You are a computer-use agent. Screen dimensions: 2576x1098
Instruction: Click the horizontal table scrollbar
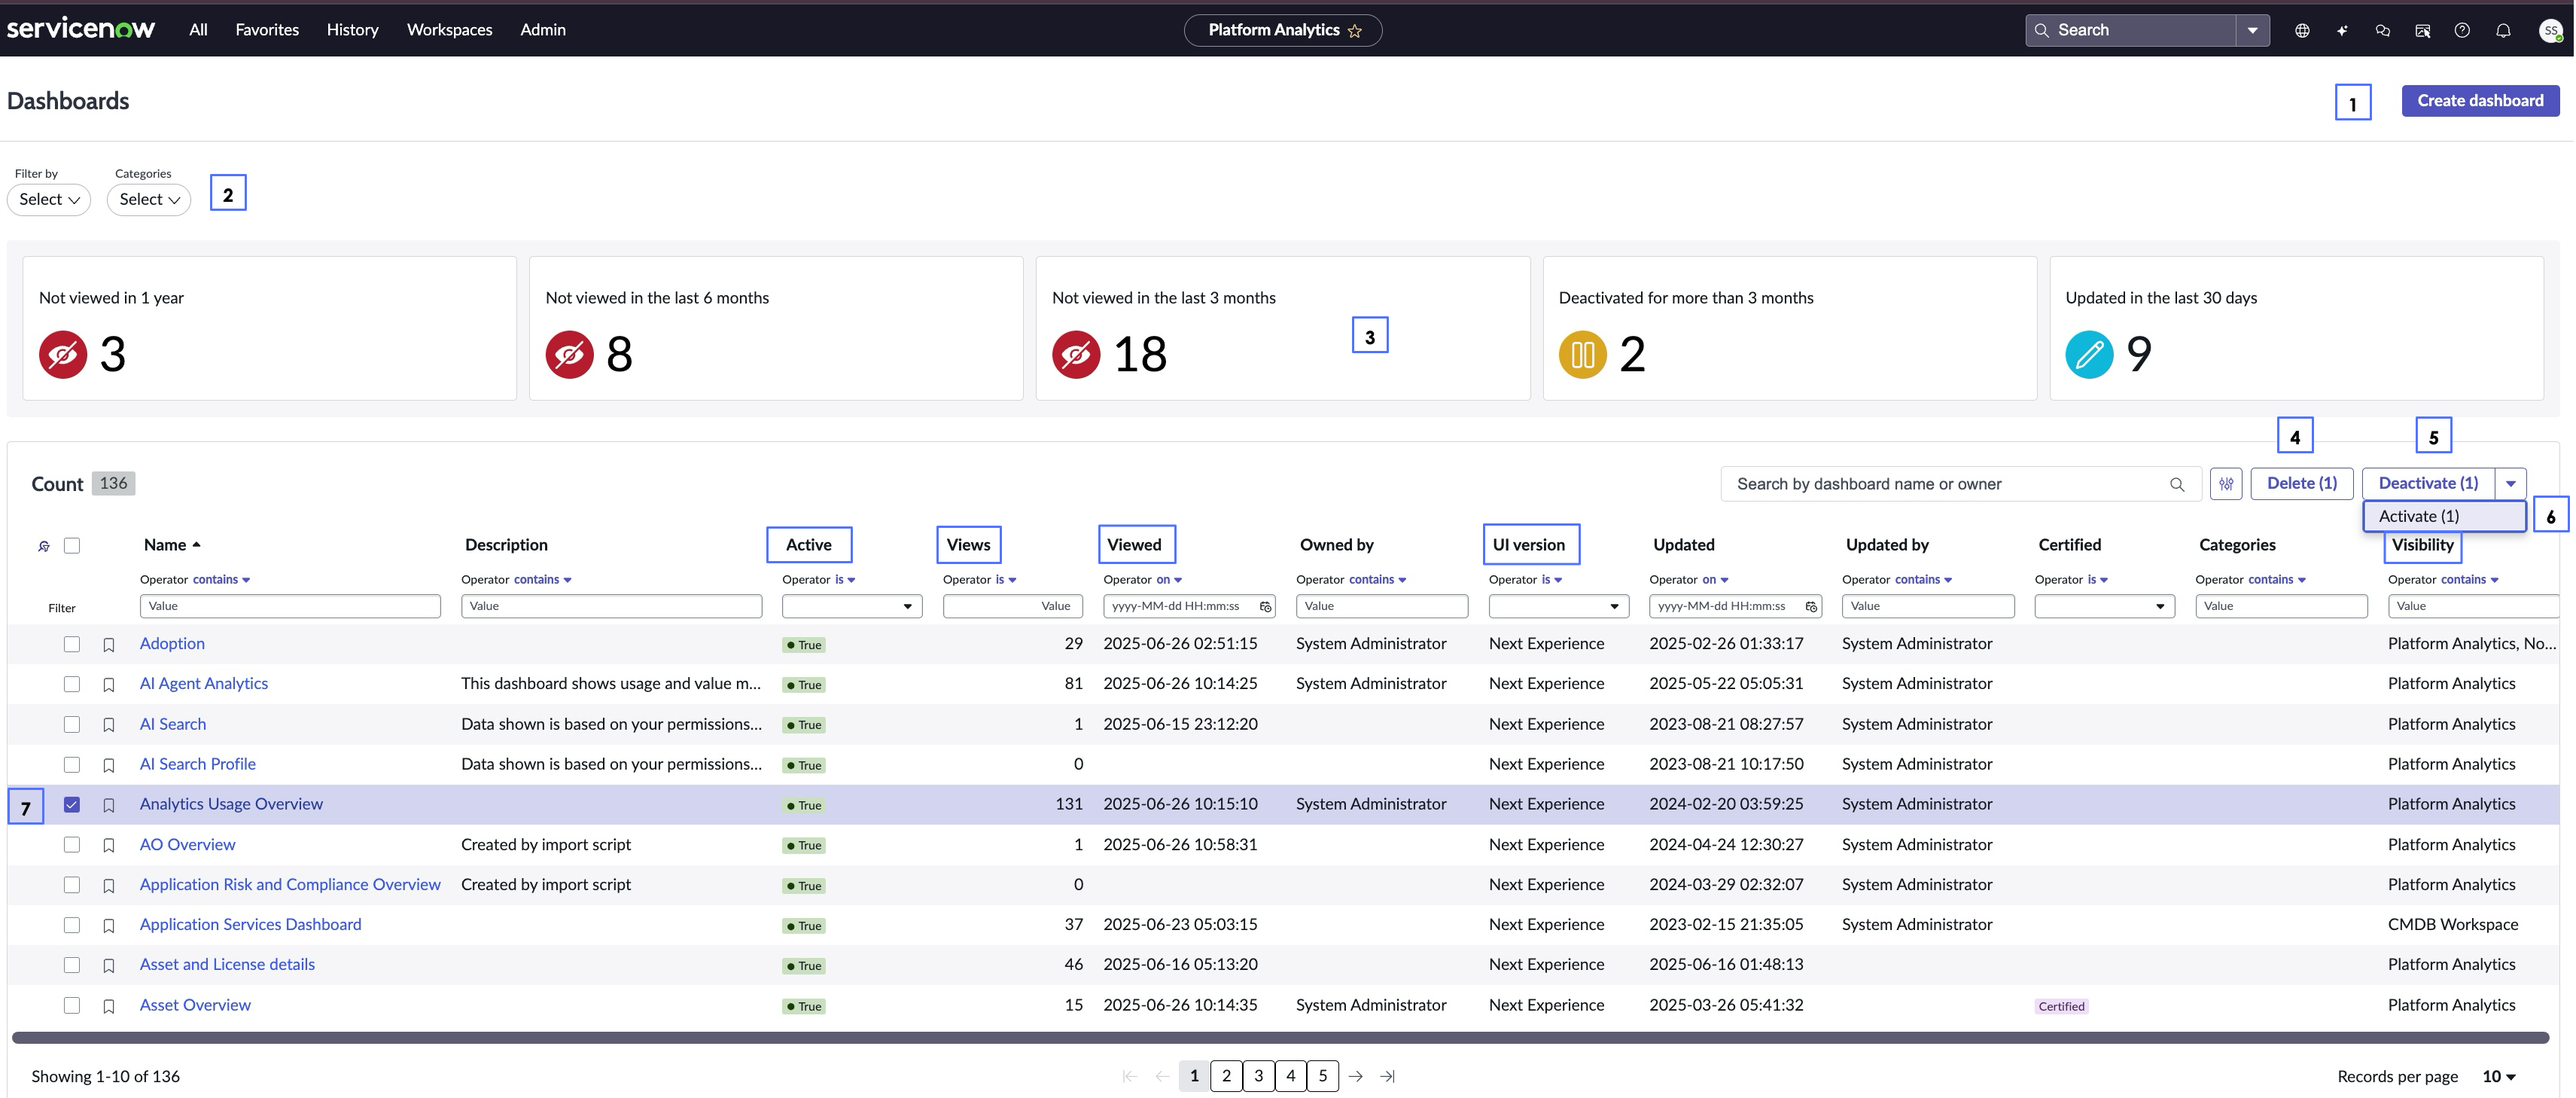[x=1280, y=1038]
